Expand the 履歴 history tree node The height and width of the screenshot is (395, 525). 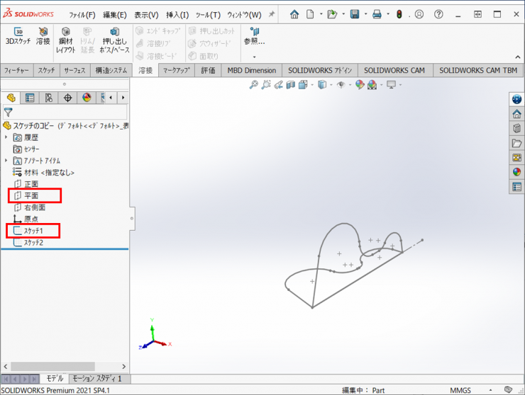(6, 137)
